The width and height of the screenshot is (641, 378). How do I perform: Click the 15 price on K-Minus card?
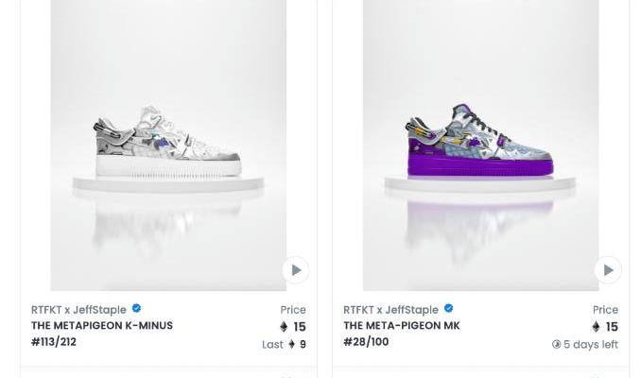click(300, 327)
